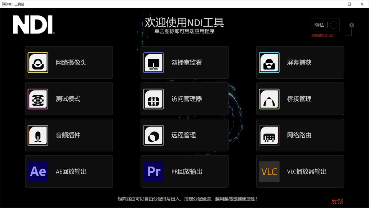Click the 访问管理器 label
This screenshot has height=208, width=369.
click(187, 99)
